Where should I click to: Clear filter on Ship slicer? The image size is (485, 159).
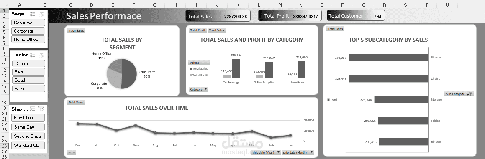click(41, 109)
